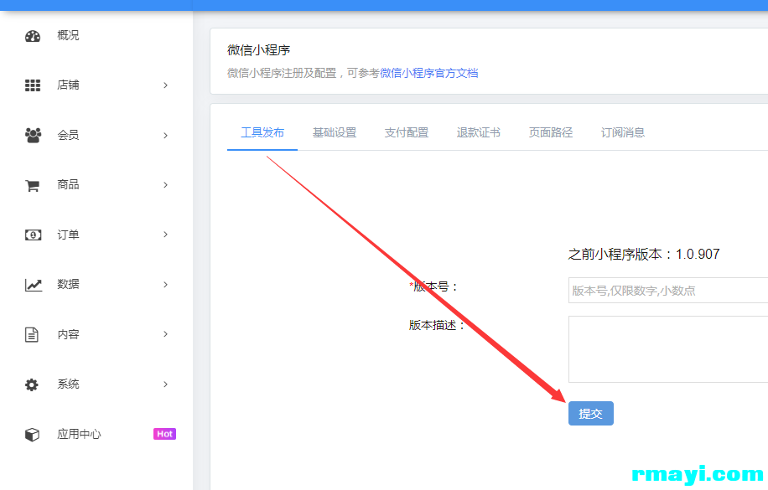Expand the 会员 menu chevron
Screen dimensions: 768x490
pos(165,135)
